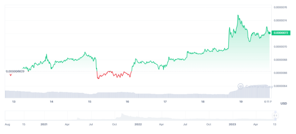
Task: Click the USD currency label
Action: [283, 104]
